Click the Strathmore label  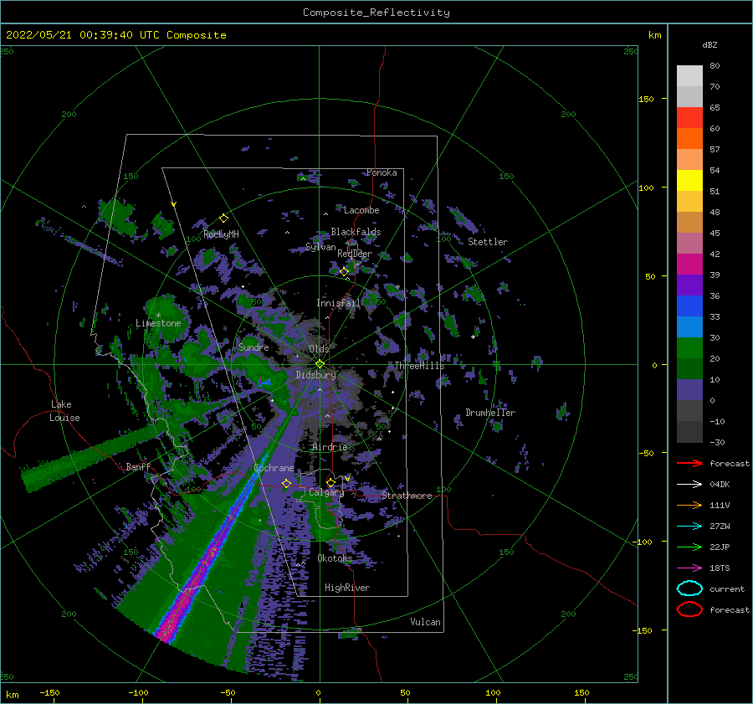(x=407, y=496)
